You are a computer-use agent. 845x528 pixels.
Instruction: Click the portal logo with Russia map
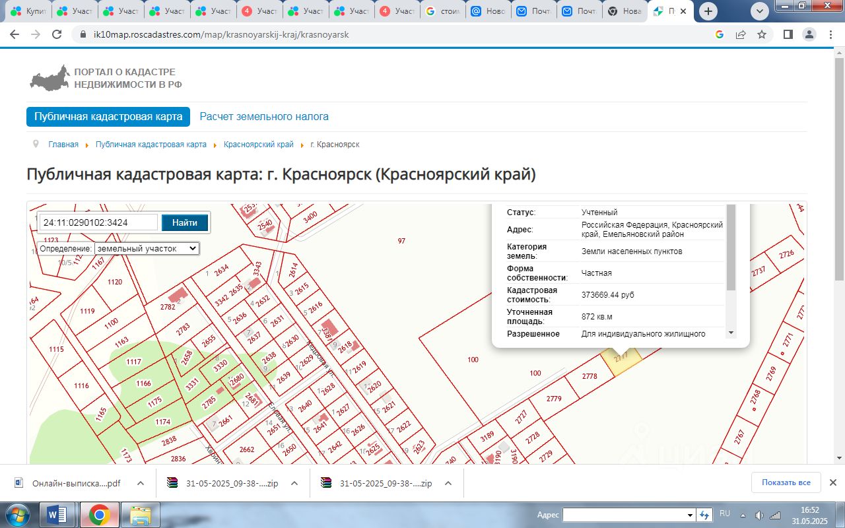click(x=50, y=78)
